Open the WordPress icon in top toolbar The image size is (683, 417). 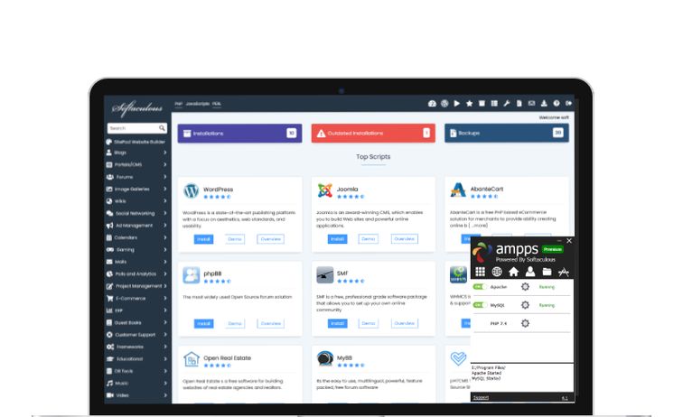point(445,104)
